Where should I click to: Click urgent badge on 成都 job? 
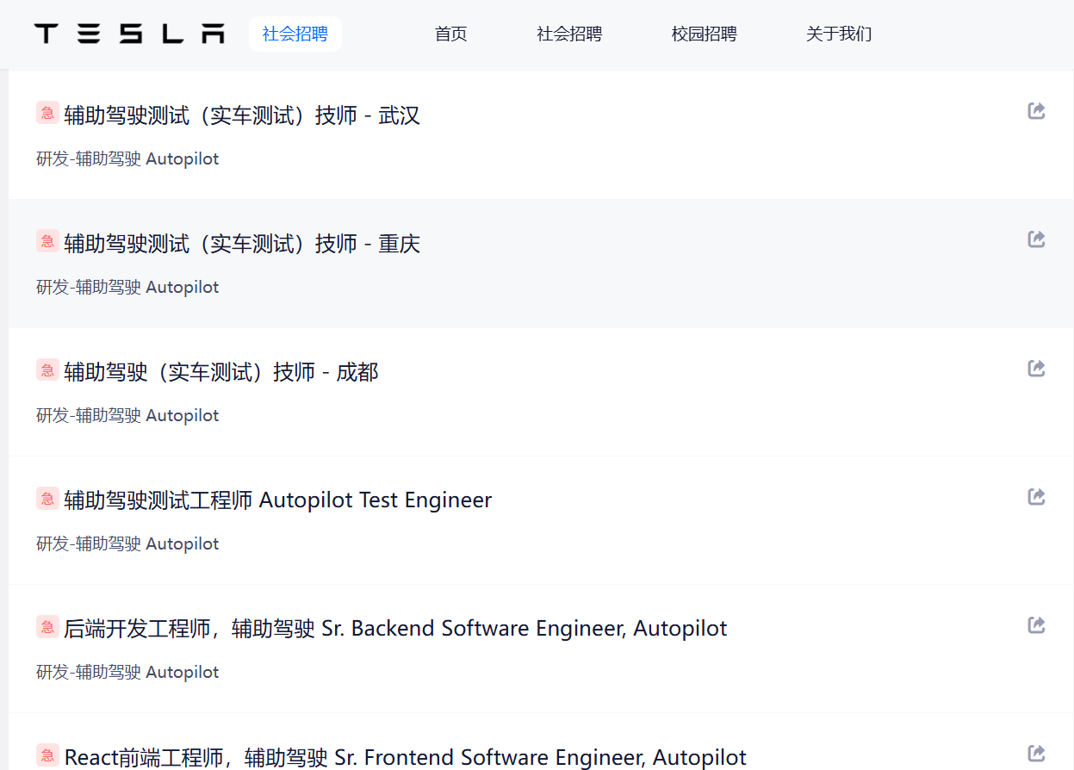47,369
